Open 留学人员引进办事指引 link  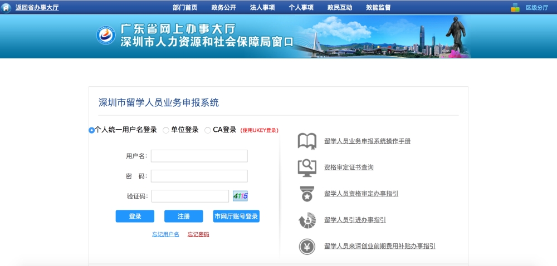tap(355, 220)
